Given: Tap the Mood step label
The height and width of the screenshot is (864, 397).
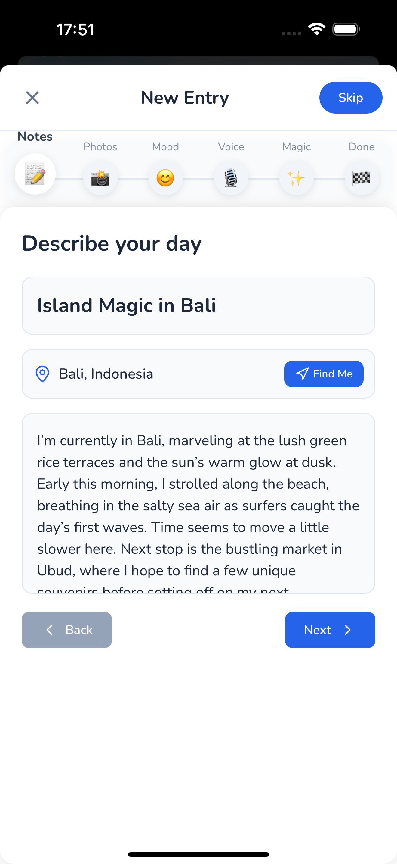Looking at the screenshot, I should tap(165, 147).
